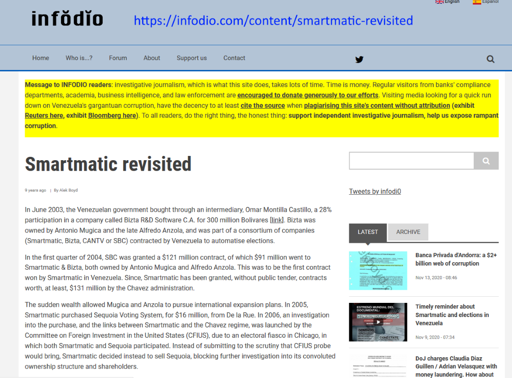The width and height of the screenshot is (512, 378).
Task: Click the infodio logo
Action: coord(67,19)
